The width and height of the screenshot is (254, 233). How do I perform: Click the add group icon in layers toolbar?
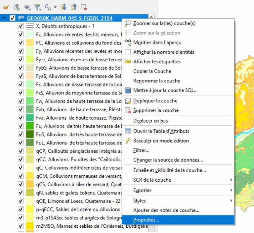[17, 7]
